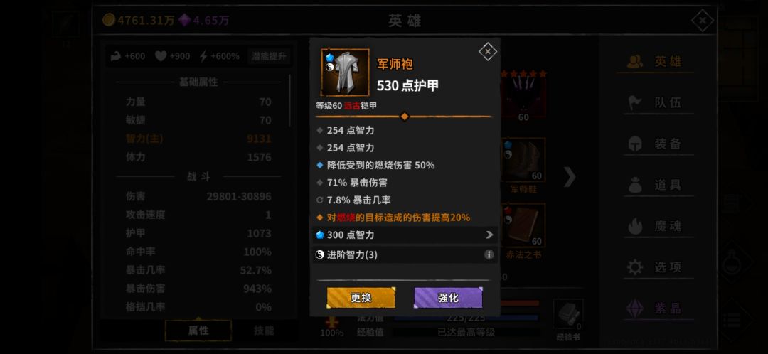Close the 军师袍 item popup

click(487, 51)
